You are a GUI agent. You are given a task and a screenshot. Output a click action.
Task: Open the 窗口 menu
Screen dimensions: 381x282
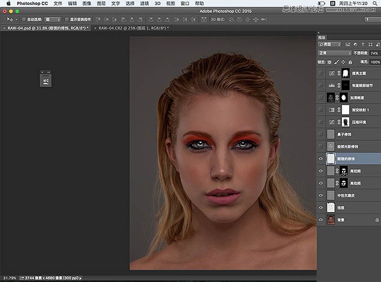pos(185,3)
